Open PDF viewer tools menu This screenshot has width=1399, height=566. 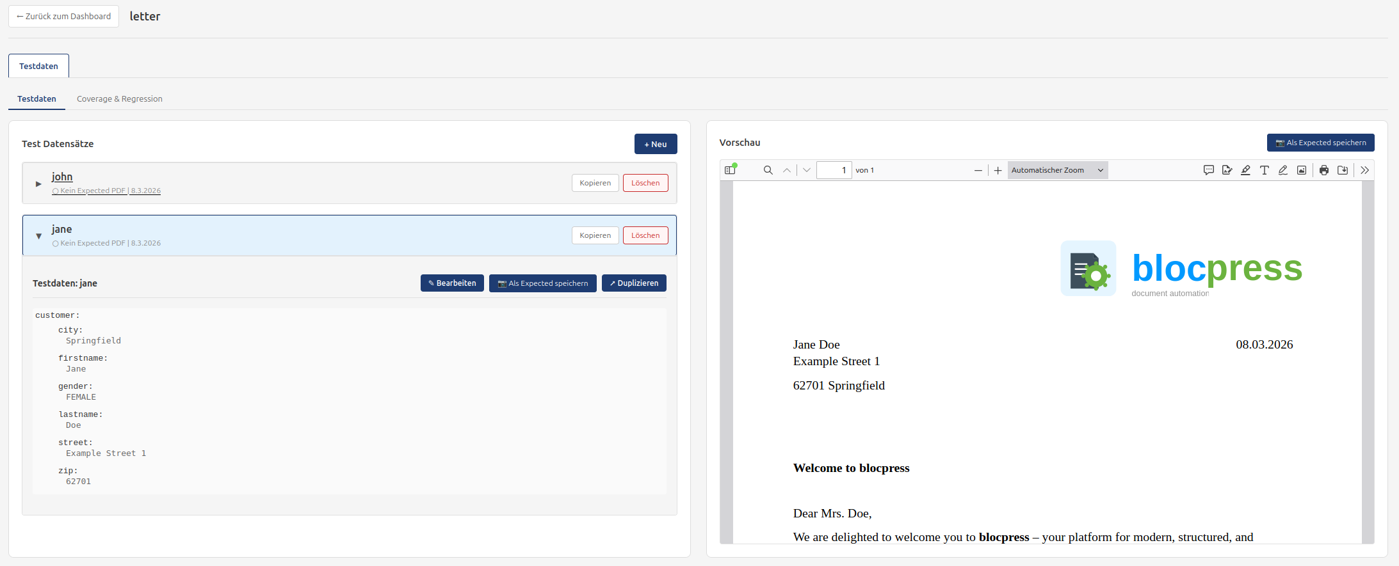pos(1364,170)
